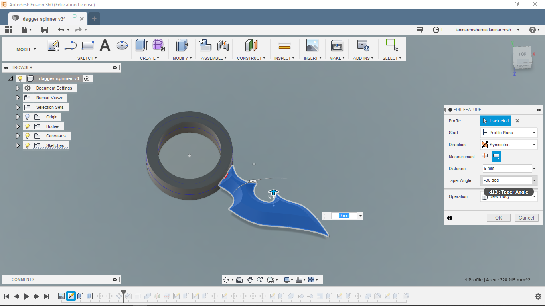Toggle dagger spinner v3 root visibility

(20, 78)
